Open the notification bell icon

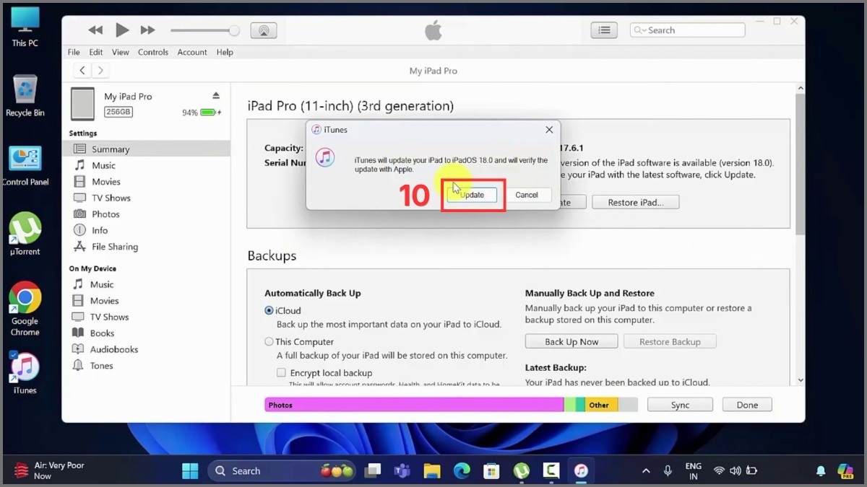tap(821, 471)
